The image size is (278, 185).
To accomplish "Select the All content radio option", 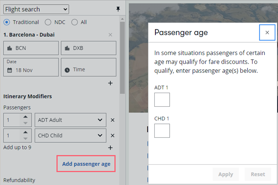I will click(x=74, y=22).
